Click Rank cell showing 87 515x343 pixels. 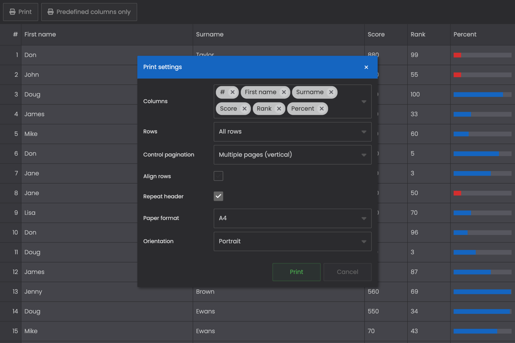pos(429,272)
